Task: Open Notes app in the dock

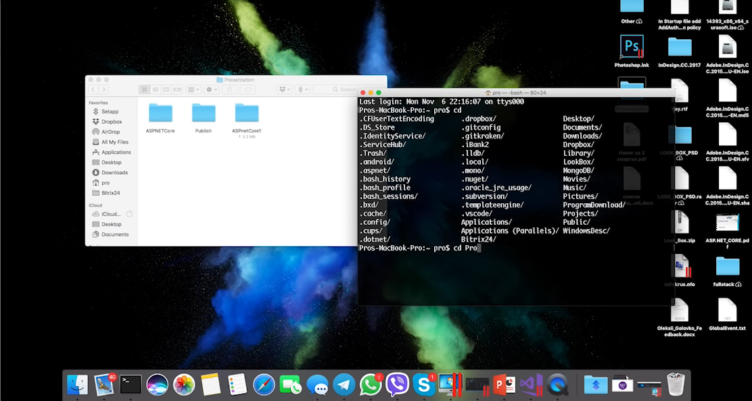Action: point(210,384)
